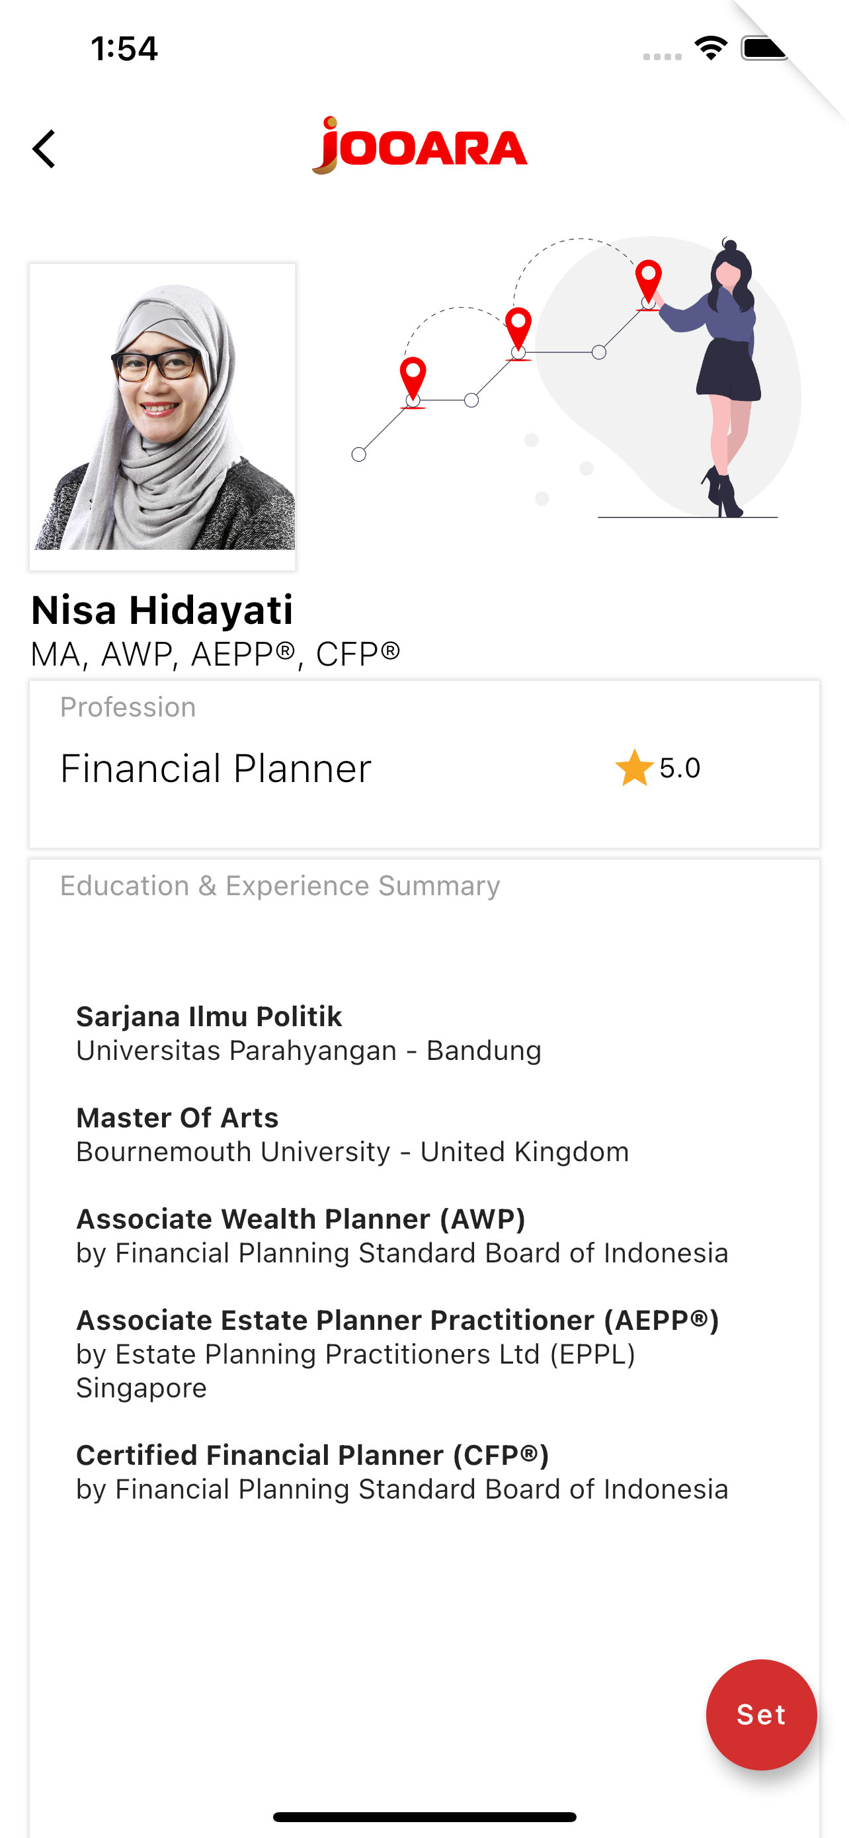This screenshot has height=1838, width=849.
Task: Select Certified Financial Planner (CFP) entry
Action: click(x=402, y=1472)
